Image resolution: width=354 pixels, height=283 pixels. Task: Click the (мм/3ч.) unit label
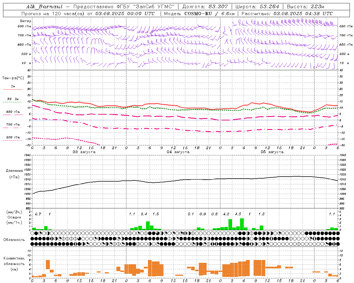tap(14, 212)
